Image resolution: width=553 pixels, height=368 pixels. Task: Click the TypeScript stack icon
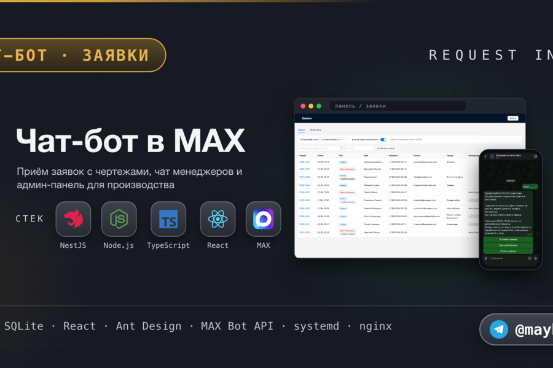[x=168, y=219]
